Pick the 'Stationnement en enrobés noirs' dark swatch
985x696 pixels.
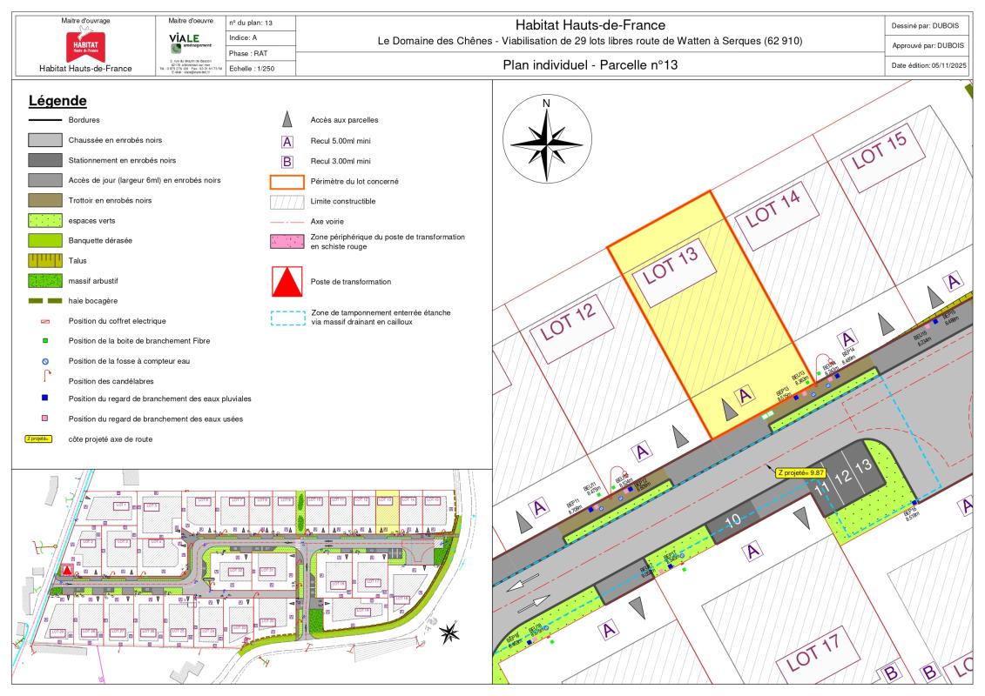tap(45, 160)
